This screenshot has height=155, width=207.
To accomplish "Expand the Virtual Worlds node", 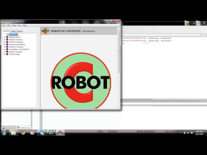I will [x=5, y=54].
